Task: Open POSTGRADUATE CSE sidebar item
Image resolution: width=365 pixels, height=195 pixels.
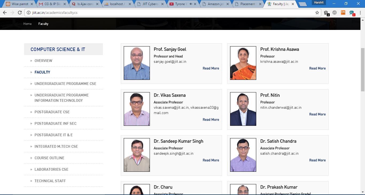Action: tap(52, 112)
